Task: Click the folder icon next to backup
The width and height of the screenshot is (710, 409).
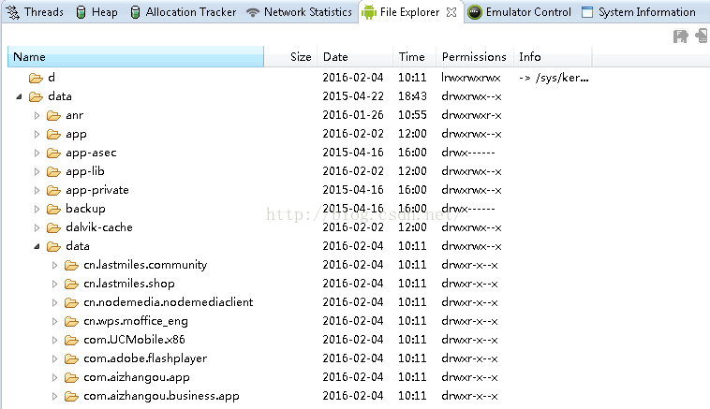Action: pos(54,209)
